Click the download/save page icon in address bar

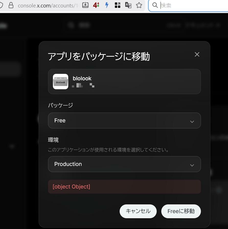click(85, 5)
